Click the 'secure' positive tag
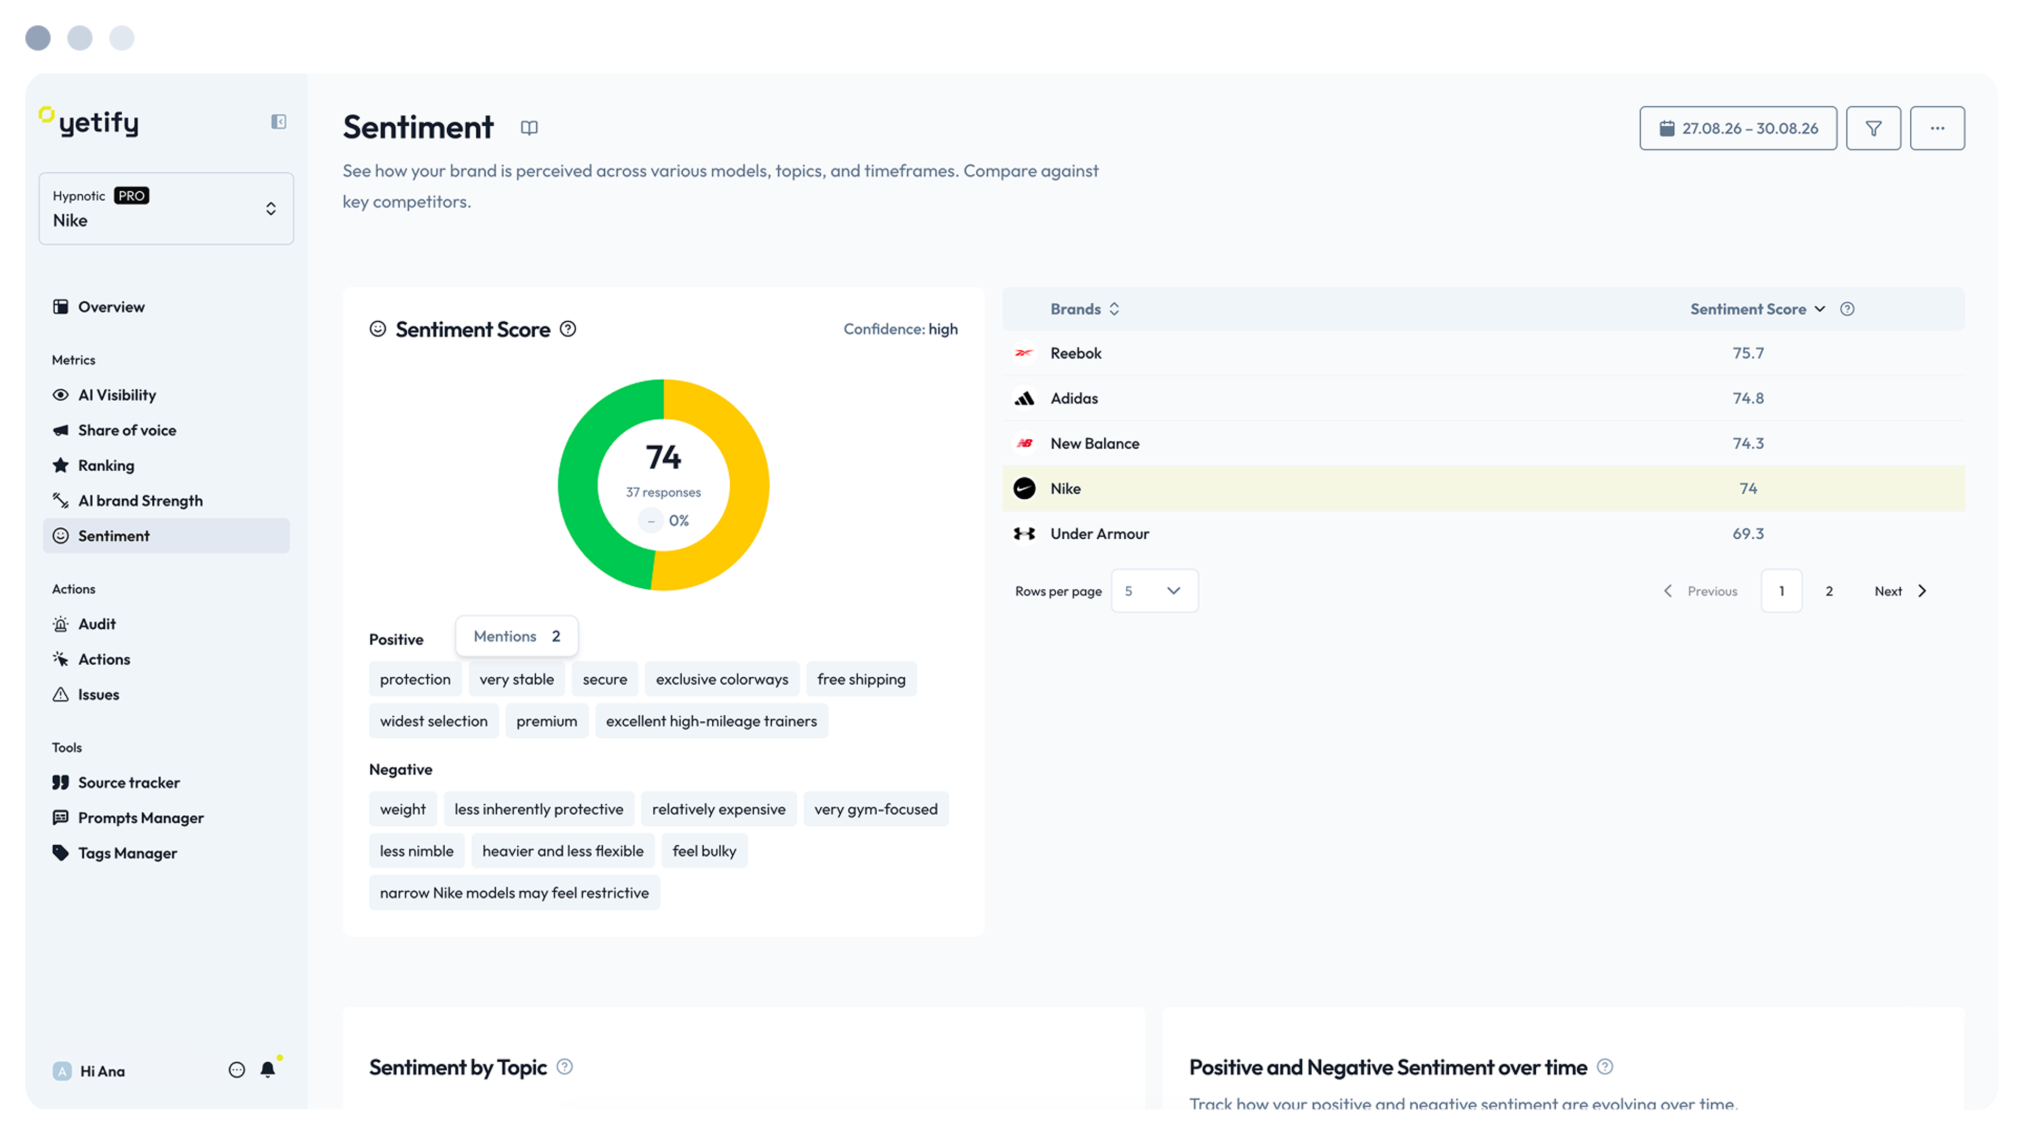2023x1136 pixels. [605, 679]
